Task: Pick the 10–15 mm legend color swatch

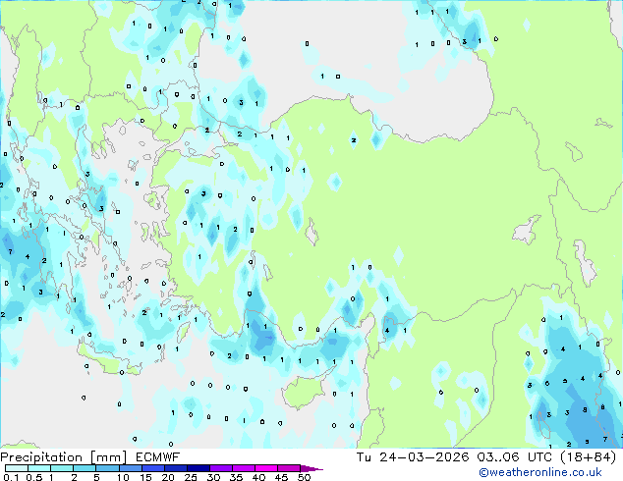Action: pos(131,468)
